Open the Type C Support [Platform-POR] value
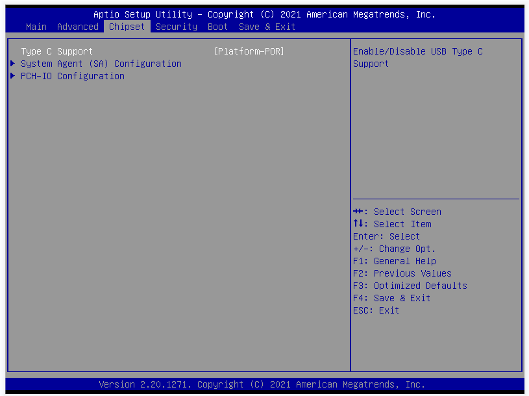The width and height of the screenshot is (529, 396). pos(249,51)
